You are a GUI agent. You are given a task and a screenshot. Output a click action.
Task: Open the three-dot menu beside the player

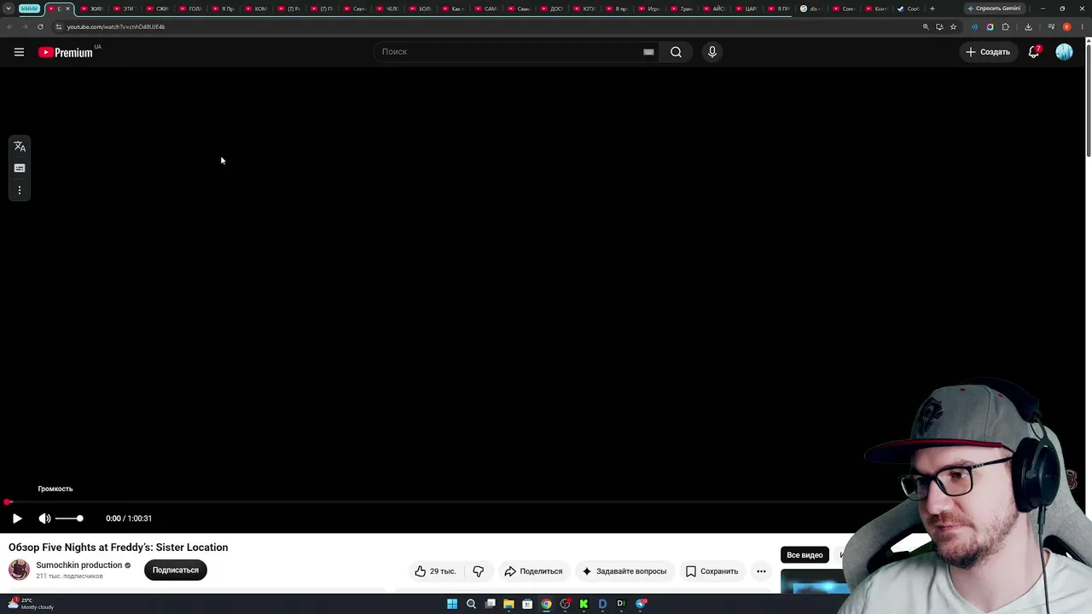pos(20,190)
